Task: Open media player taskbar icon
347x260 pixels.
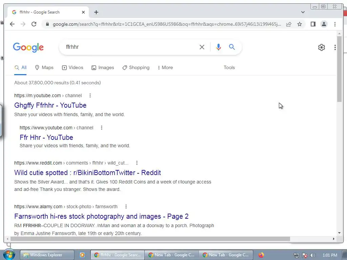Action: click(82, 255)
